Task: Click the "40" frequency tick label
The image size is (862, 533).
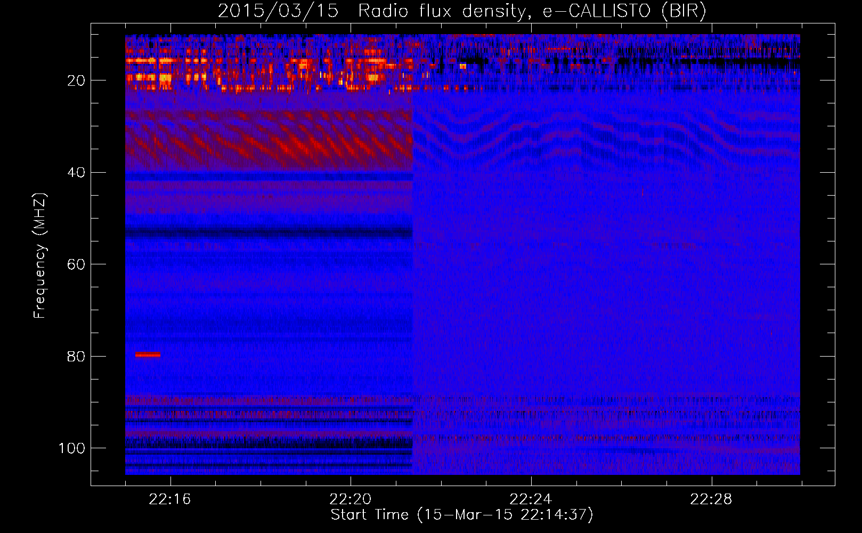Action: click(77, 173)
